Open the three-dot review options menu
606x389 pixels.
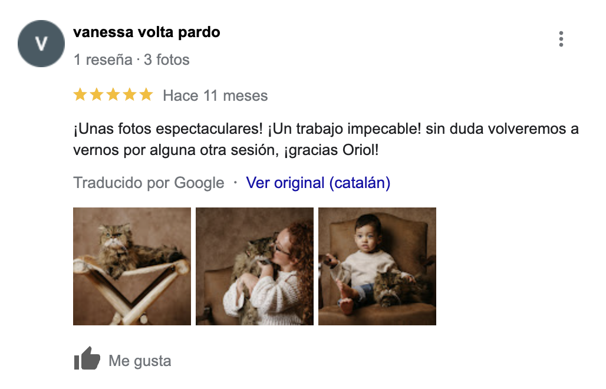[561, 39]
